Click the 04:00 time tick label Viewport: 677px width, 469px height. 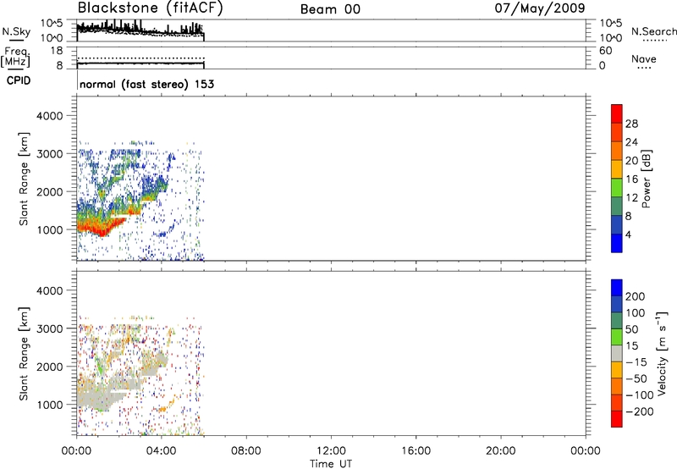click(162, 451)
